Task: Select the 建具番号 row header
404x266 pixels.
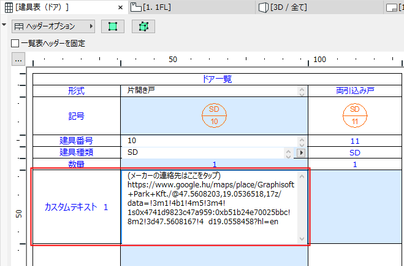Action: pos(77,141)
